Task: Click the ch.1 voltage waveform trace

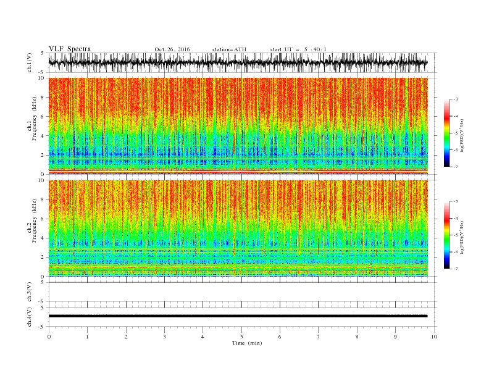Action: 238,62
